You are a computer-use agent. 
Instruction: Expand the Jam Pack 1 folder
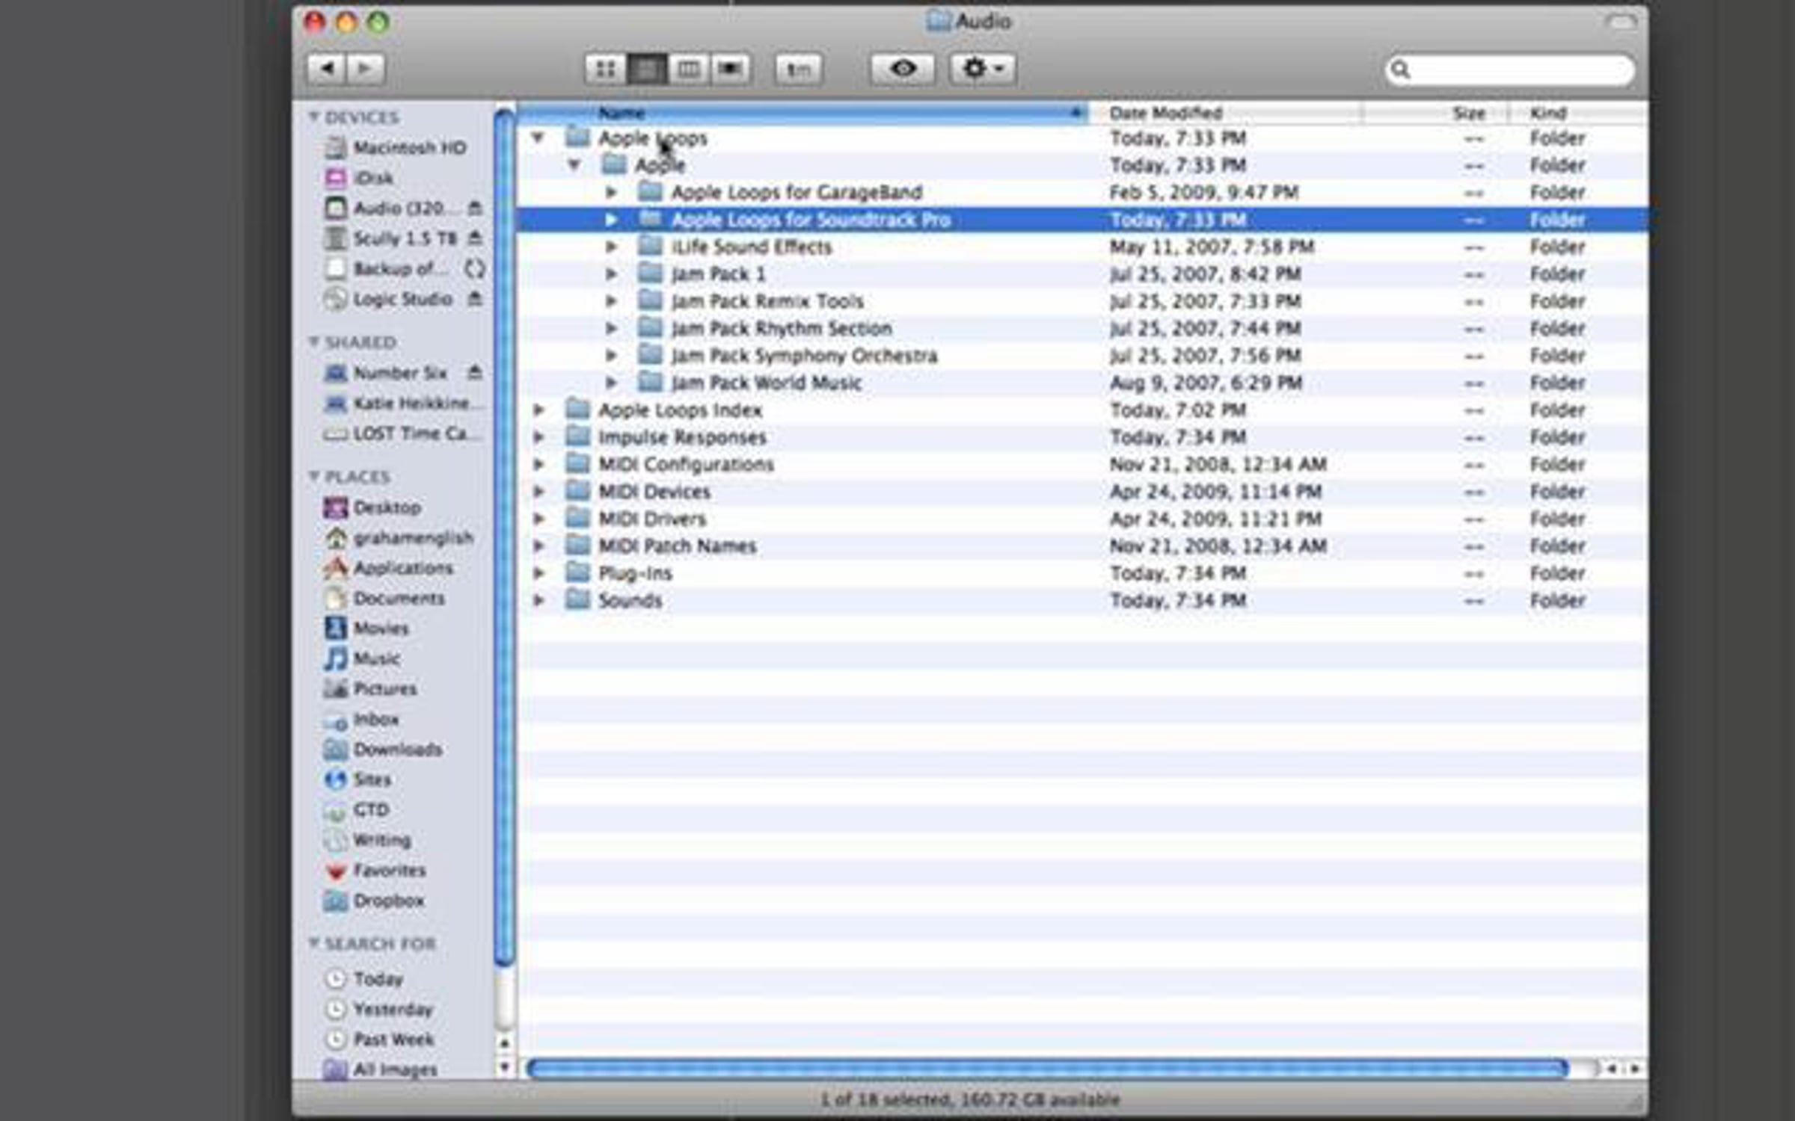pos(611,274)
